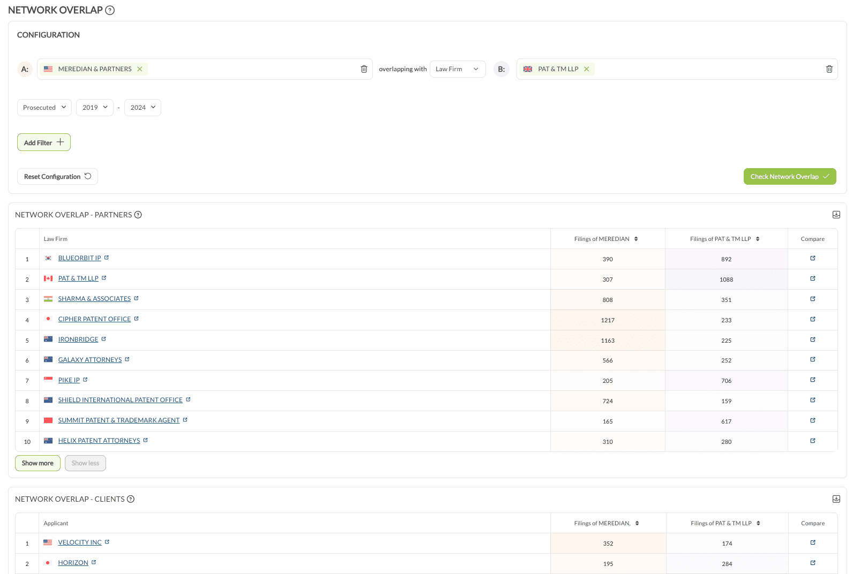Screen dimensions: 853x574
Task: Open help for Network Overlap - Clients
Action: [130, 499]
